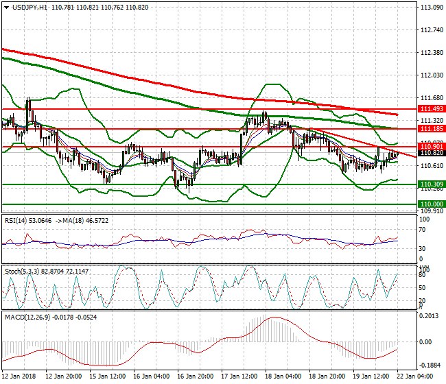This screenshot has height=384, width=446.
Task: Open the chart dropdown triangle beside USDJPY,H1
Action: coord(7,8)
